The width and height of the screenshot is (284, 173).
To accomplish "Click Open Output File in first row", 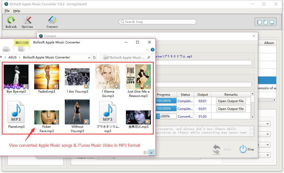I will tap(231, 101).
